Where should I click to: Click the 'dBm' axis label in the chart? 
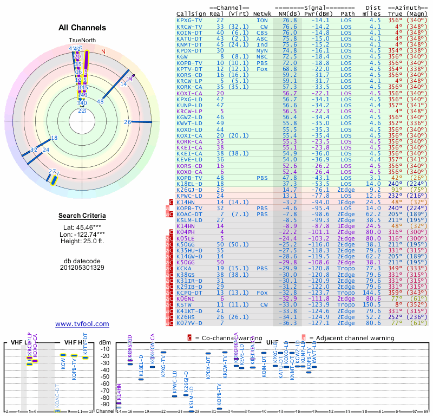[105, 342]
